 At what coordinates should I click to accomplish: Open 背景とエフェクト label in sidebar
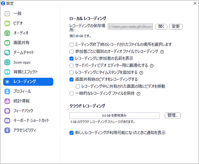26,72
